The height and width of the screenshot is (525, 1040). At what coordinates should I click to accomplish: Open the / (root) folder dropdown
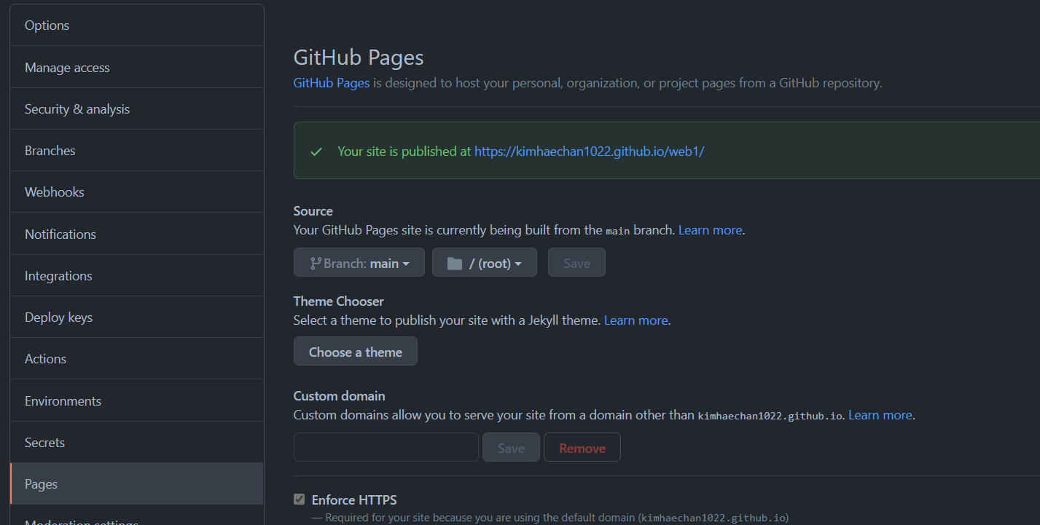tap(485, 263)
